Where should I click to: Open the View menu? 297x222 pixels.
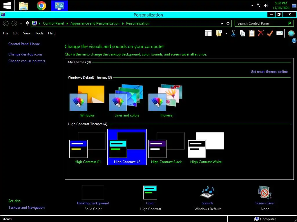pyautogui.click(x=27, y=33)
